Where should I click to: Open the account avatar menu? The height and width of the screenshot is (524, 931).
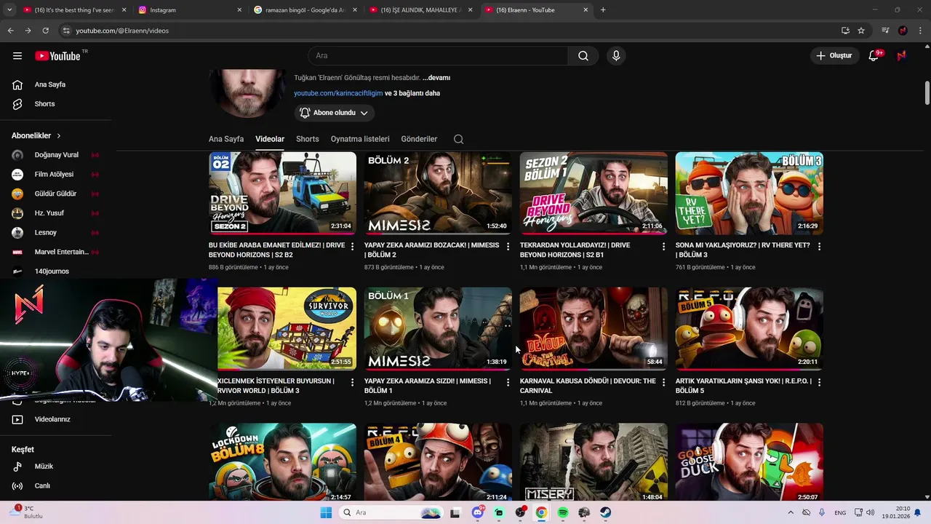pyautogui.click(x=902, y=56)
